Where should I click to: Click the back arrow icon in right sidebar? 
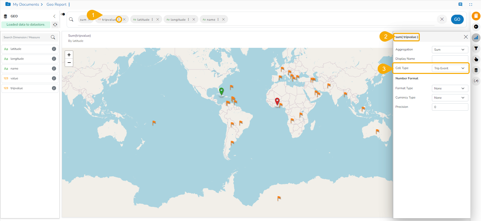[476, 27]
